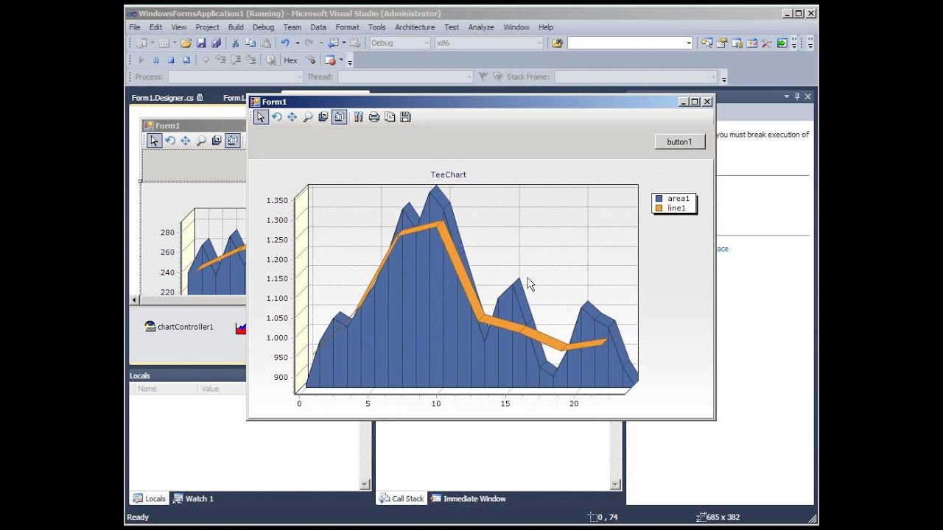943x530 pixels.
Task: Click the Save All icon in Visual Studio toolbar
Action: (x=216, y=43)
